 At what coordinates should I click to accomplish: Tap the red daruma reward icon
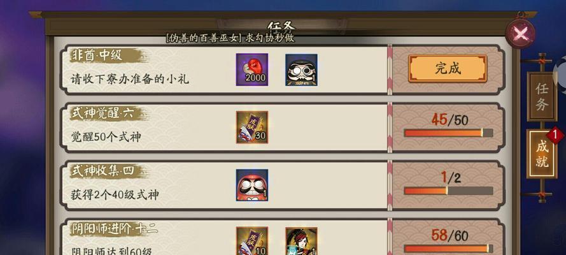(252, 185)
